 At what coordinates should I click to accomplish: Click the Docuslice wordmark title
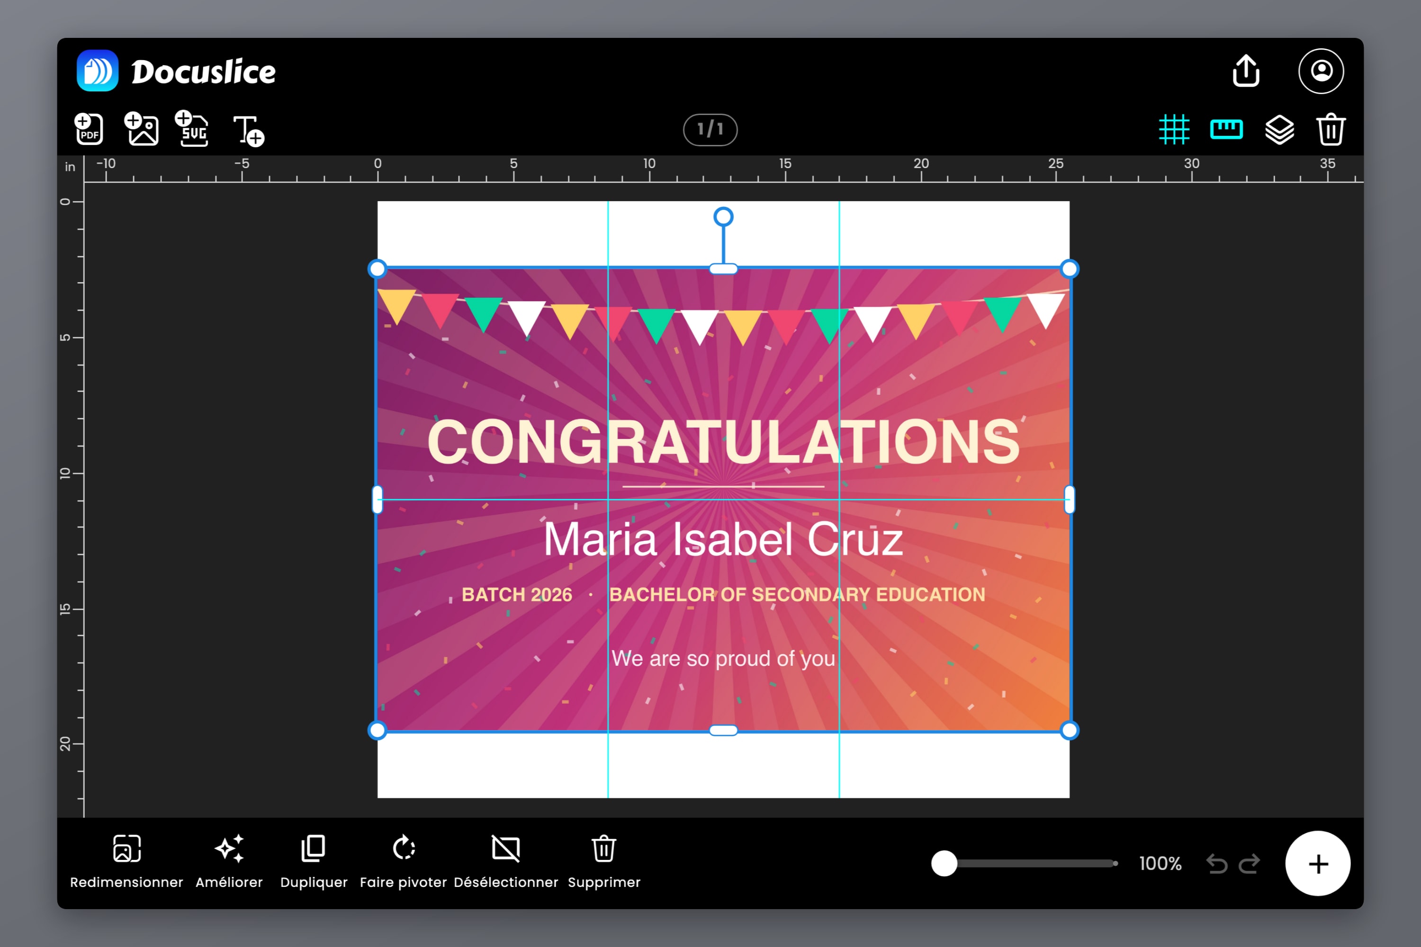coord(203,72)
